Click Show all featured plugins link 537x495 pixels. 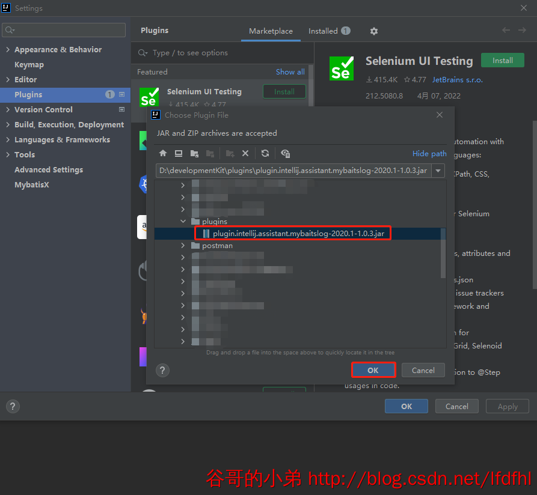290,72
